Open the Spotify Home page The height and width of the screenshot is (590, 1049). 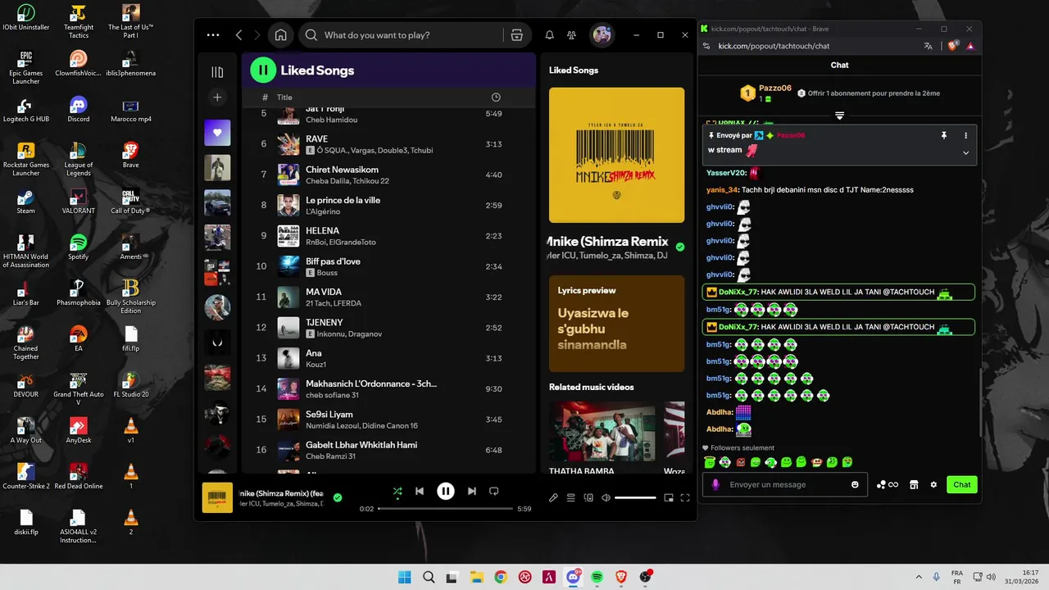tap(281, 35)
